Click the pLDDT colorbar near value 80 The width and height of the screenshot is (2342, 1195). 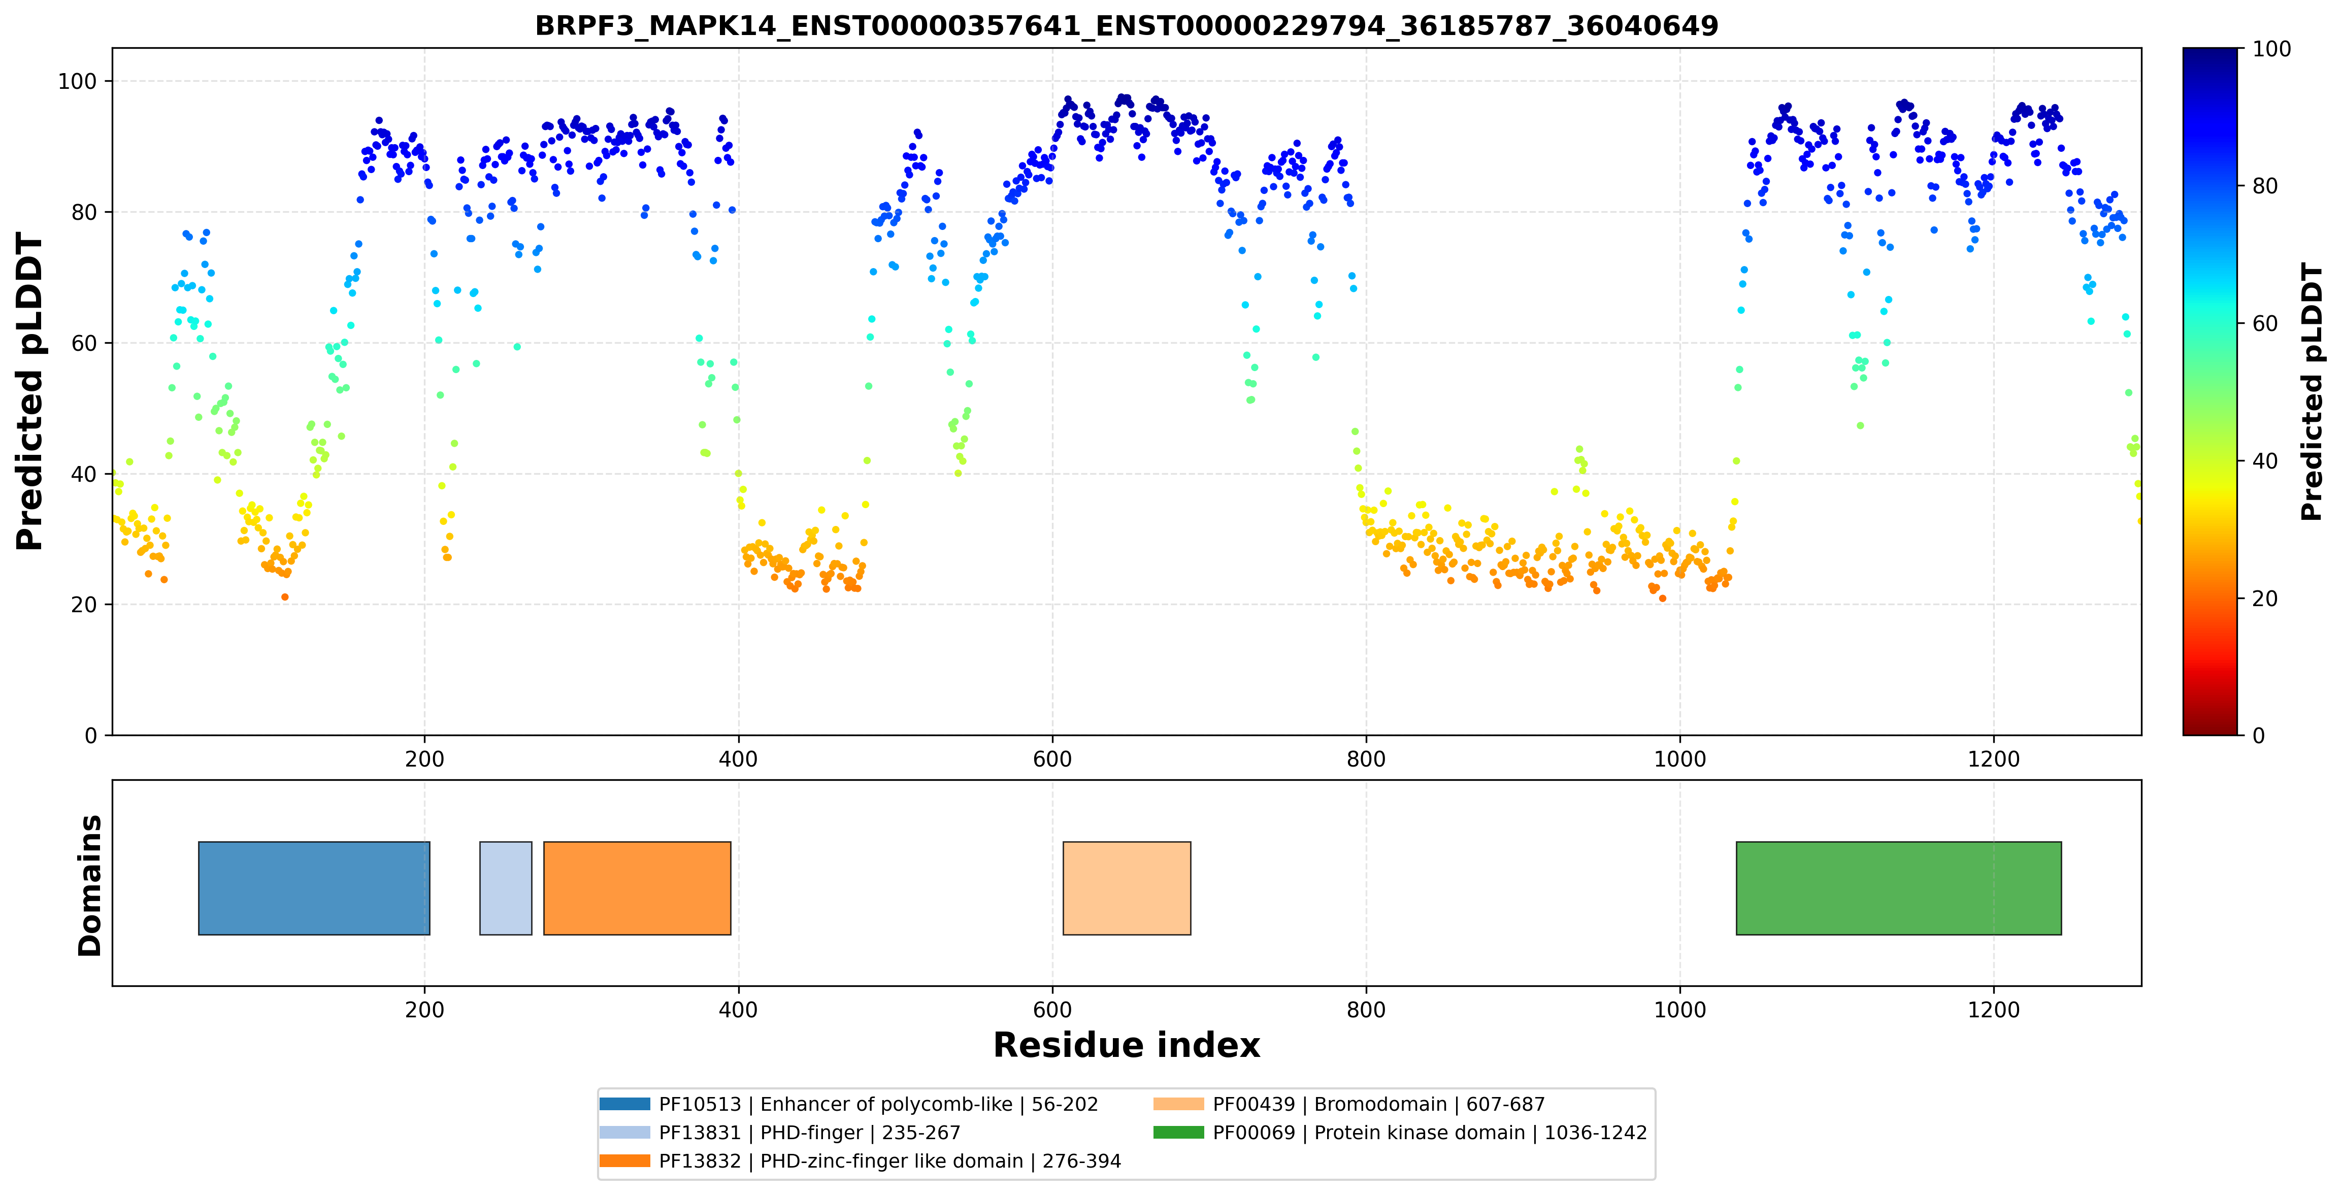(x=2210, y=185)
